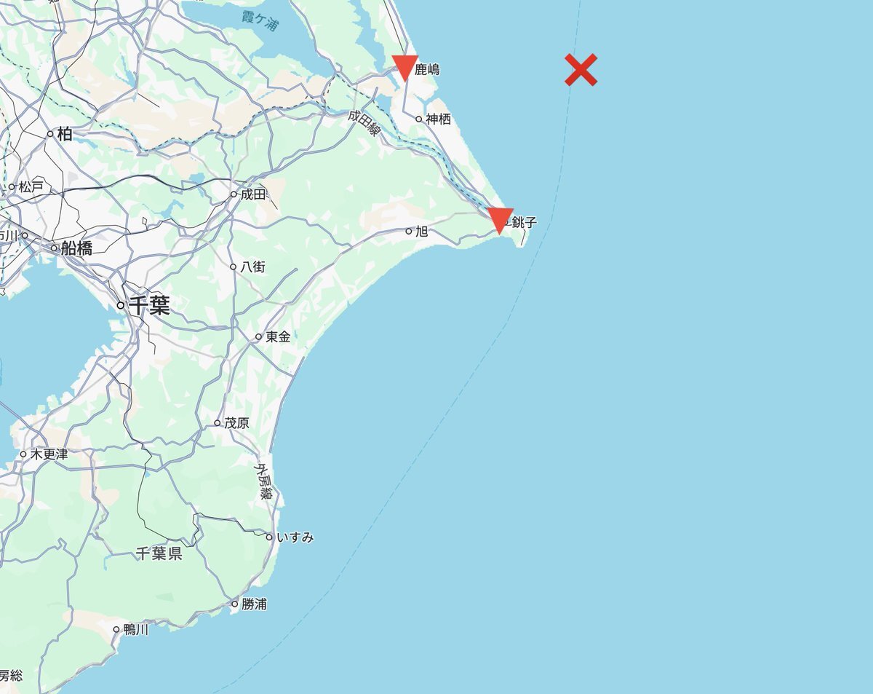The width and height of the screenshot is (873, 694).
Task: Click the 外房線 railway line label
Action: (x=263, y=481)
